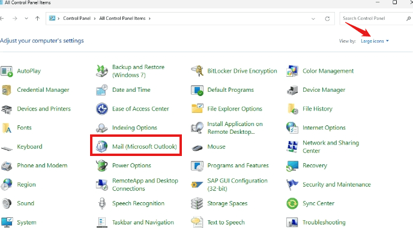Open the Default Programs icon
413x228 pixels.
(x=197, y=90)
